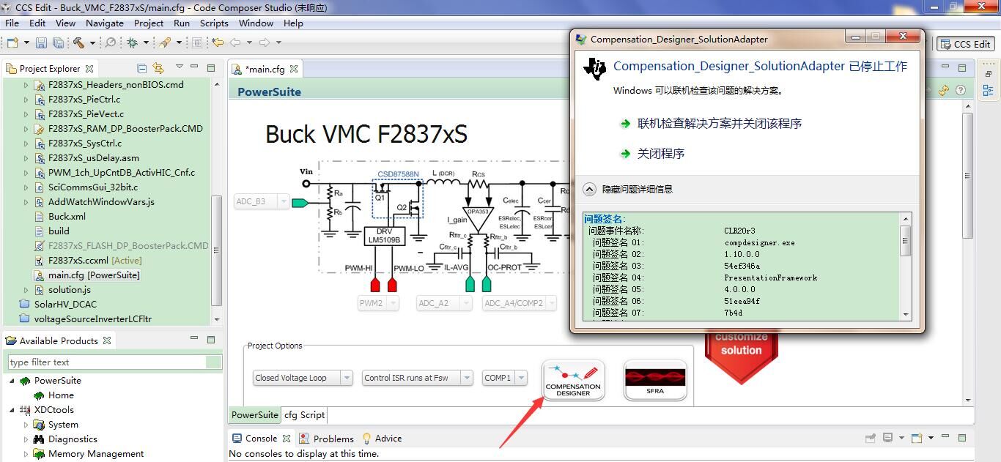Open the File menu

click(x=12, y=23)
